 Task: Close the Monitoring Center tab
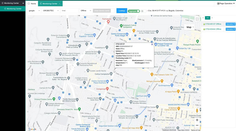point(59,4)
